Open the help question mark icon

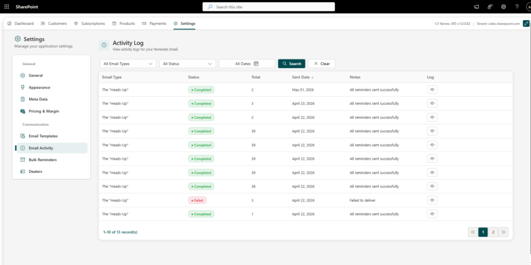pyautogui.click(x=517, y=7)
